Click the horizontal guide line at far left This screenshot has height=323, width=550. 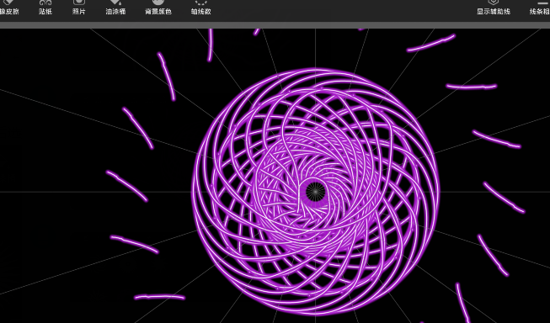[x=52, y=192]
